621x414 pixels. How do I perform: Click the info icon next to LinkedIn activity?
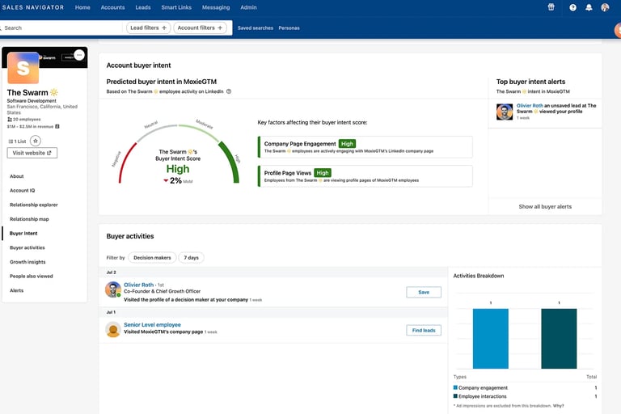coord(229,91)
